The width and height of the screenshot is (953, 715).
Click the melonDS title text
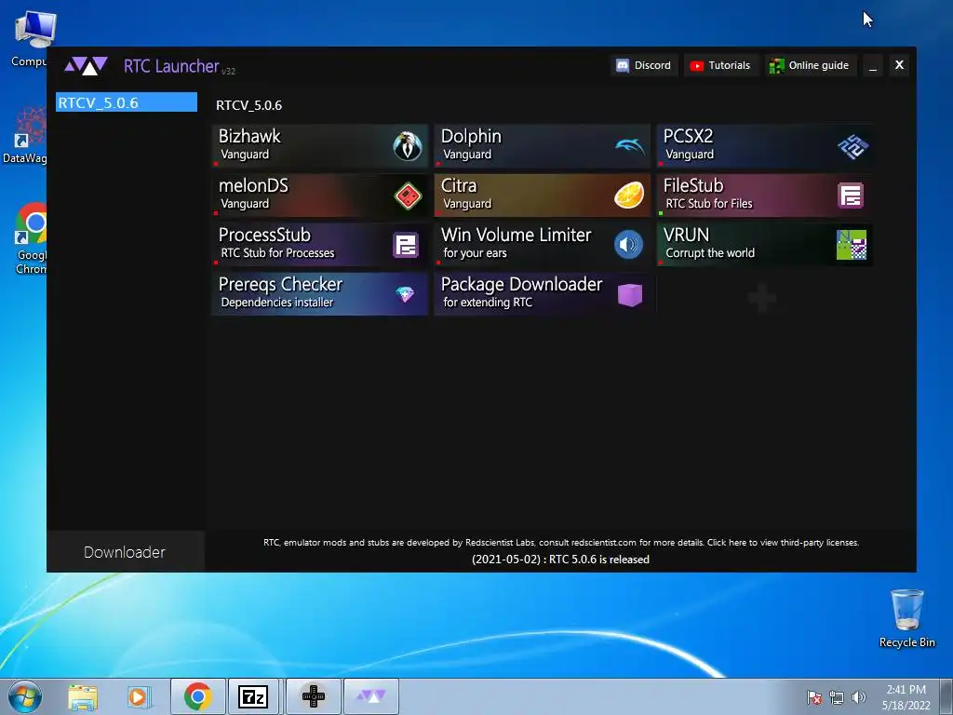point(253,185)
